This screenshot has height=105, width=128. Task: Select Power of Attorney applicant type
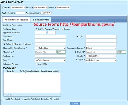coord(43,29)
